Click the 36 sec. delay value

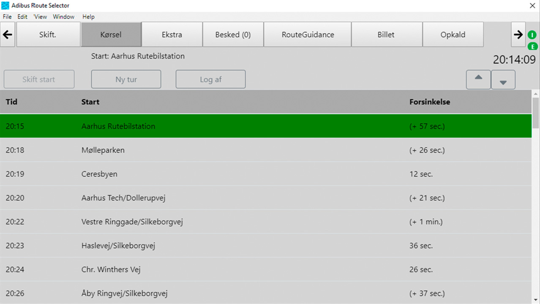tap(421, 245)
